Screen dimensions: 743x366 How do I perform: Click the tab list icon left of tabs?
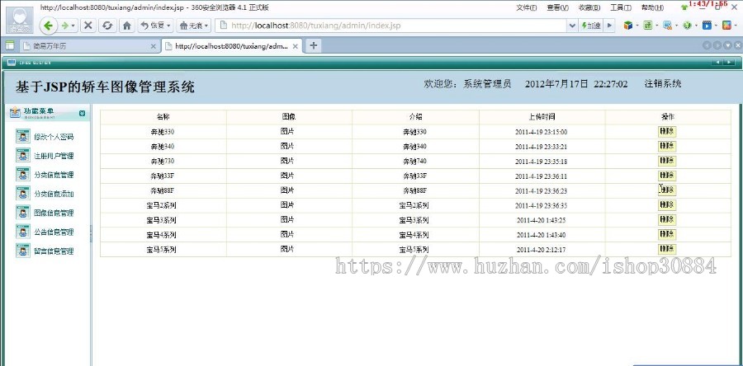click(9, 45)
